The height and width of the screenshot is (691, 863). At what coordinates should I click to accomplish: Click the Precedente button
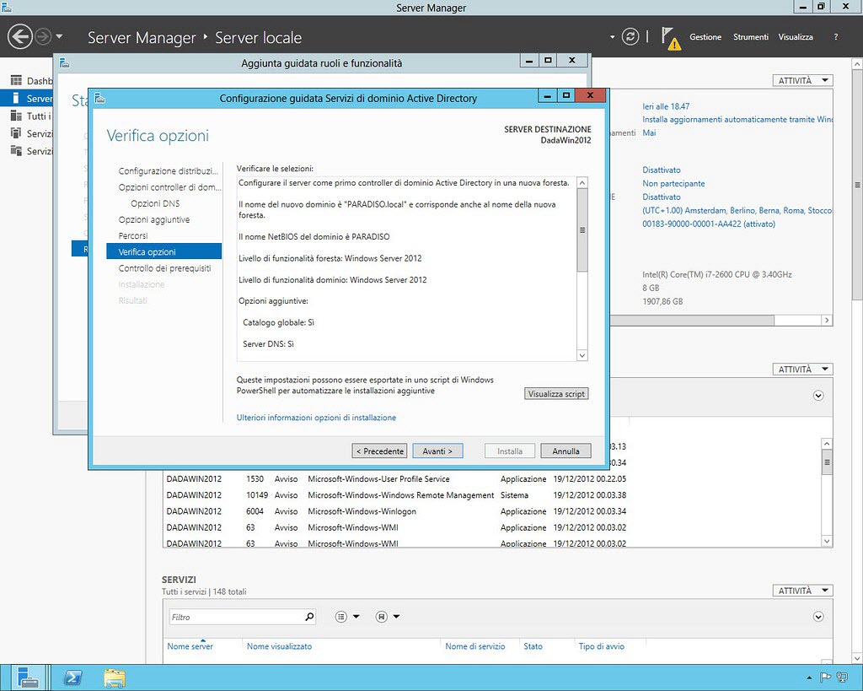coord(380,451)
